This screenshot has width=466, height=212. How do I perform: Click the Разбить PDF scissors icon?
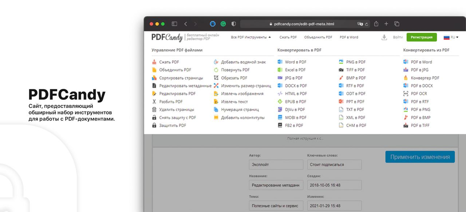pyautogui.click(x=154, y=102)
